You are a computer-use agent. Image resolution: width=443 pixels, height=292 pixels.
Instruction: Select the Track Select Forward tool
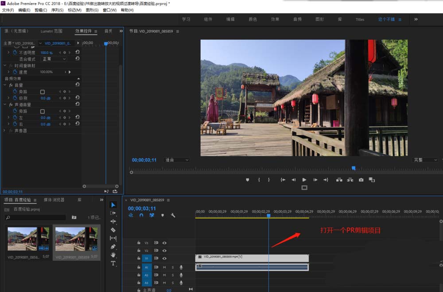114,213
